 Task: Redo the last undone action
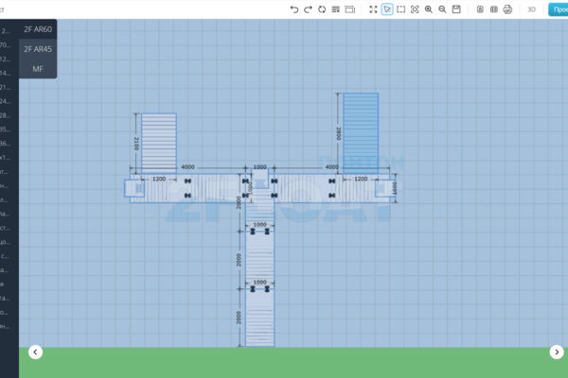(308, 9)
